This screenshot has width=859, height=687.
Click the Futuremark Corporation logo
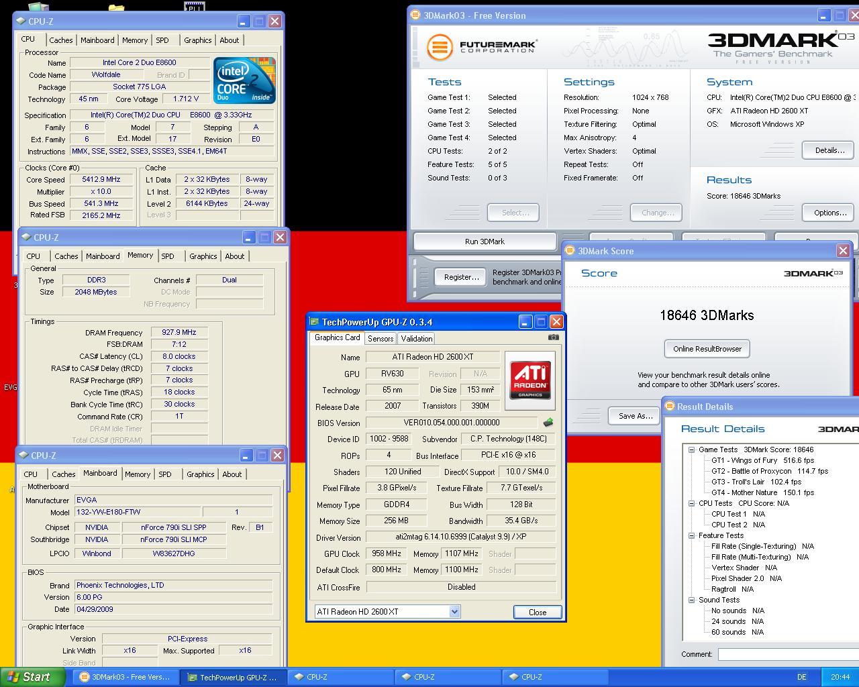coord(482,47)
